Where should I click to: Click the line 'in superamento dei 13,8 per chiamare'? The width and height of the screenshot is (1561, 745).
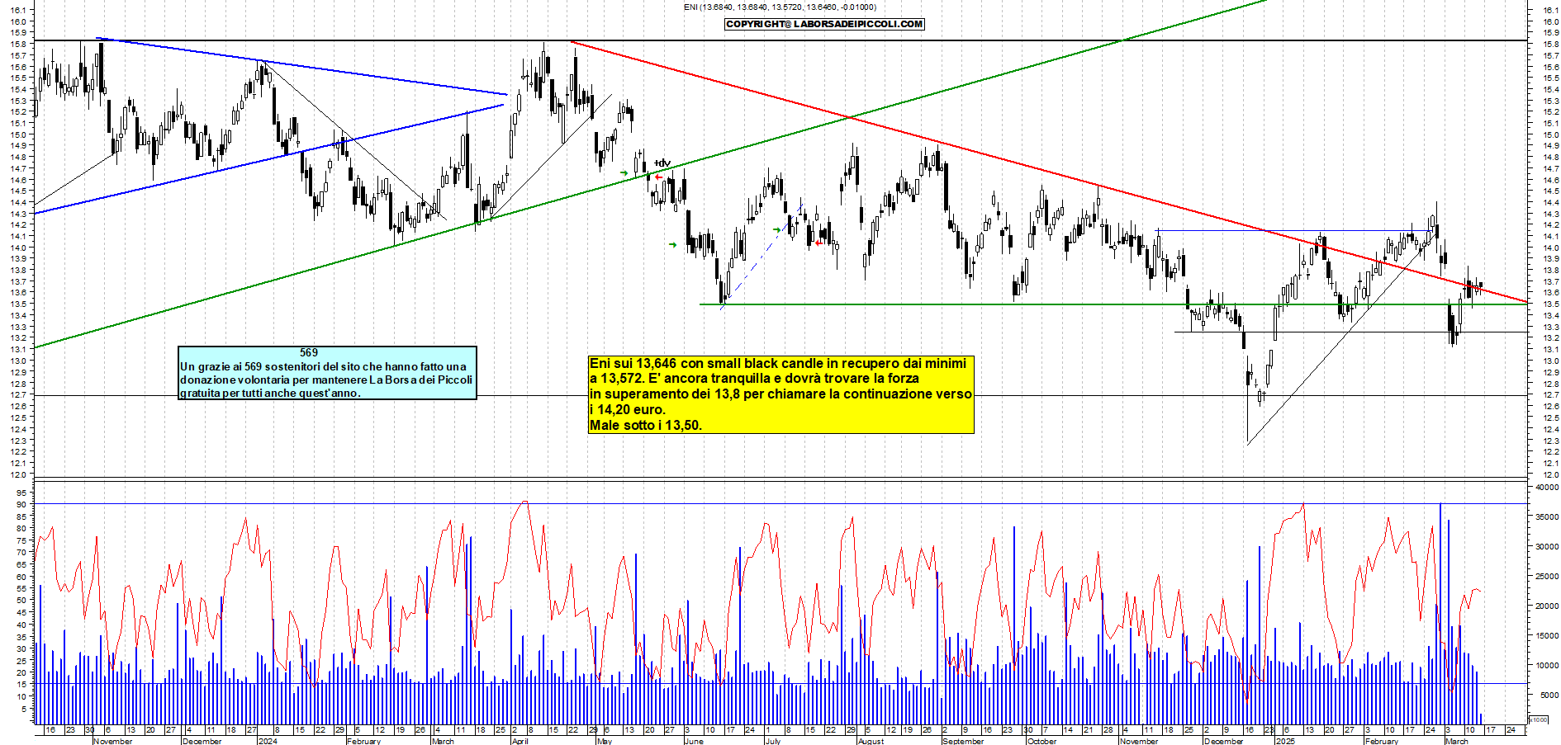click(780, 394)
